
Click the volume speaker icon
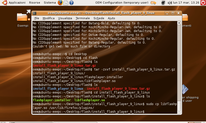170,3
